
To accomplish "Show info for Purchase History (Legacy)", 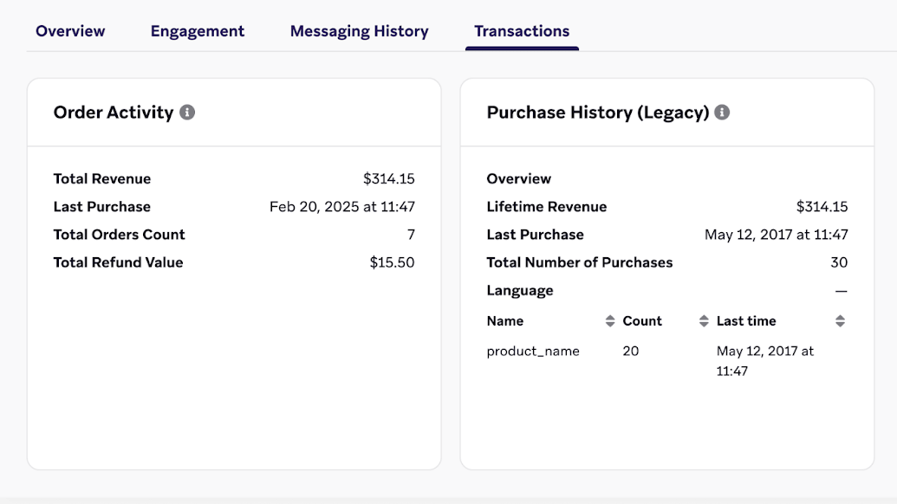I will 722,113.
